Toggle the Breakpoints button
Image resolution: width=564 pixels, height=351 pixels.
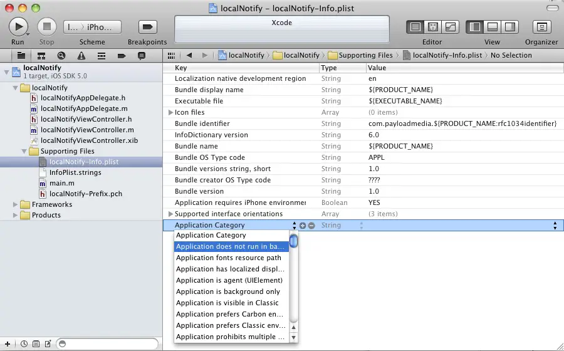(147, 27)
